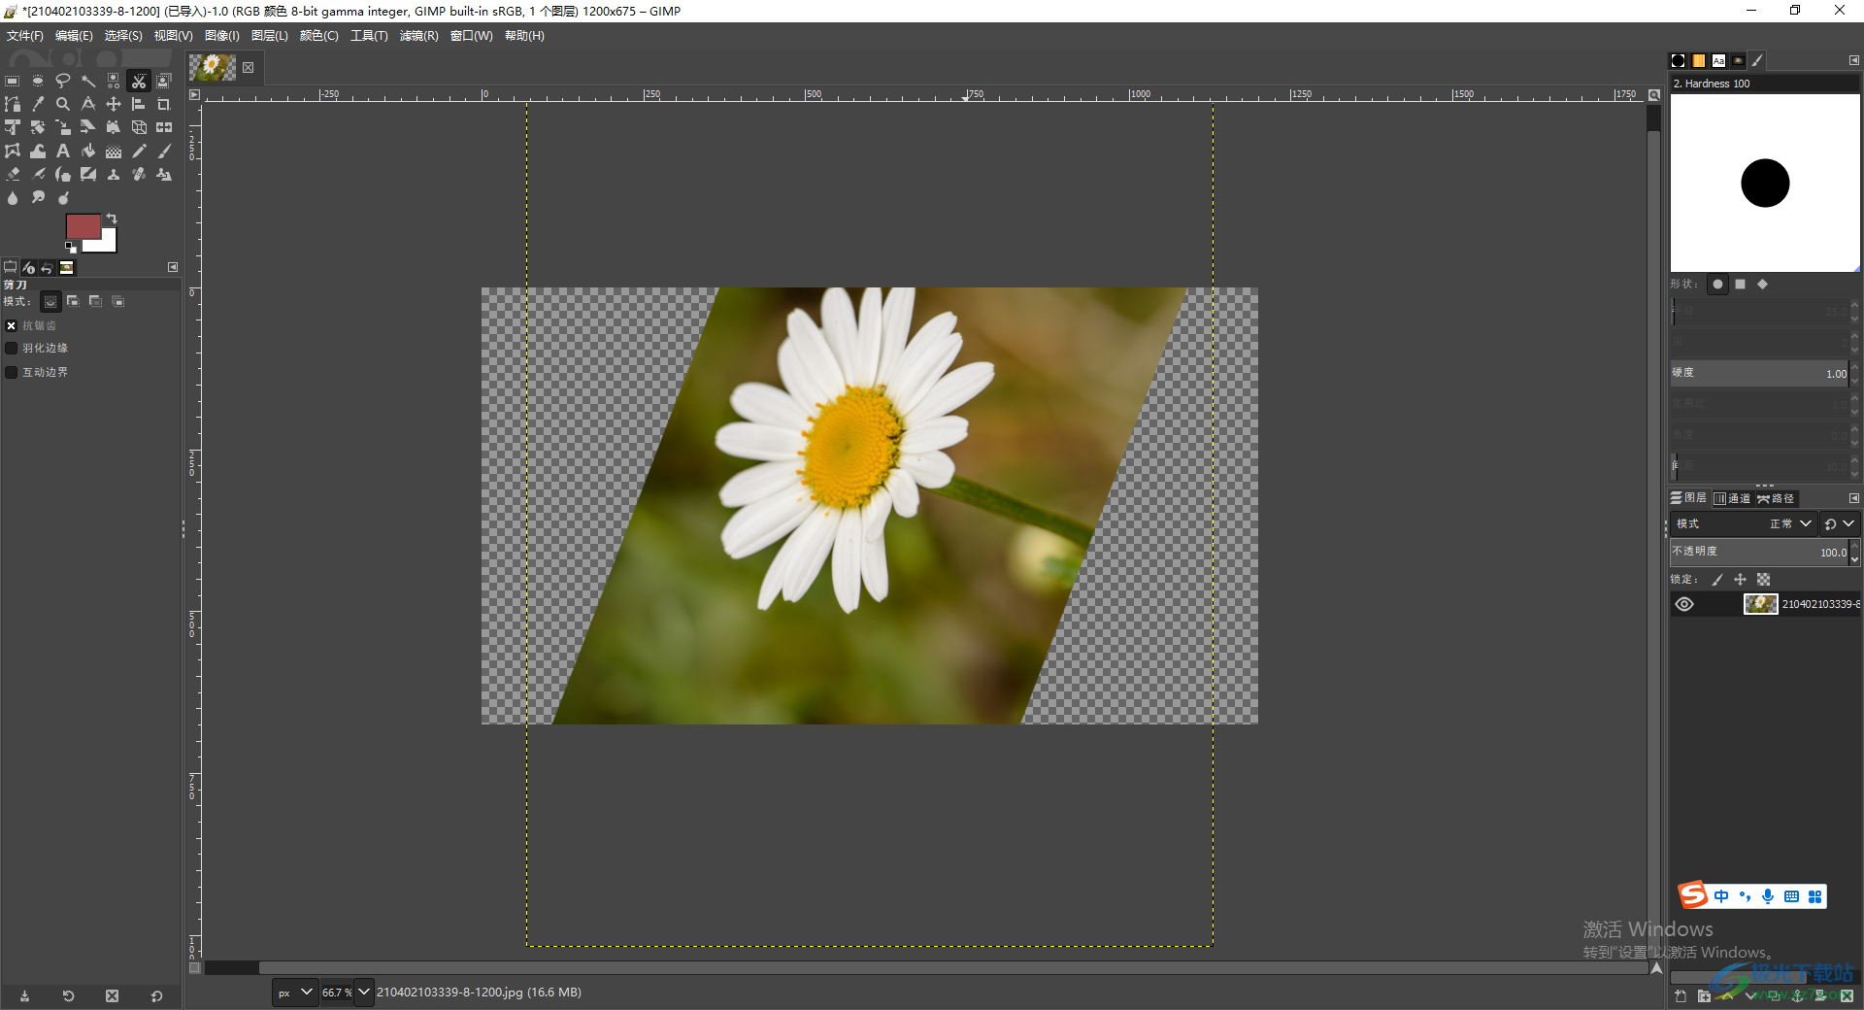Enable the 羽化边缘 feather edges checkbox
Viewport: 1864px width, 1010px height.
(12, 348)
